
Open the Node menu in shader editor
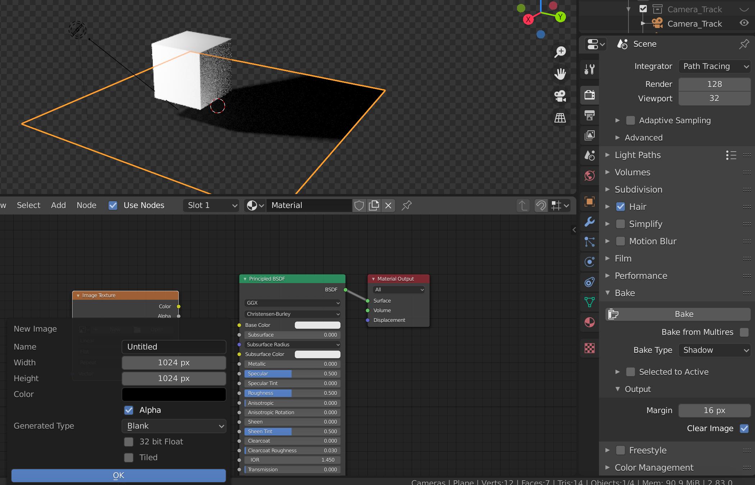tap(86, 205)
